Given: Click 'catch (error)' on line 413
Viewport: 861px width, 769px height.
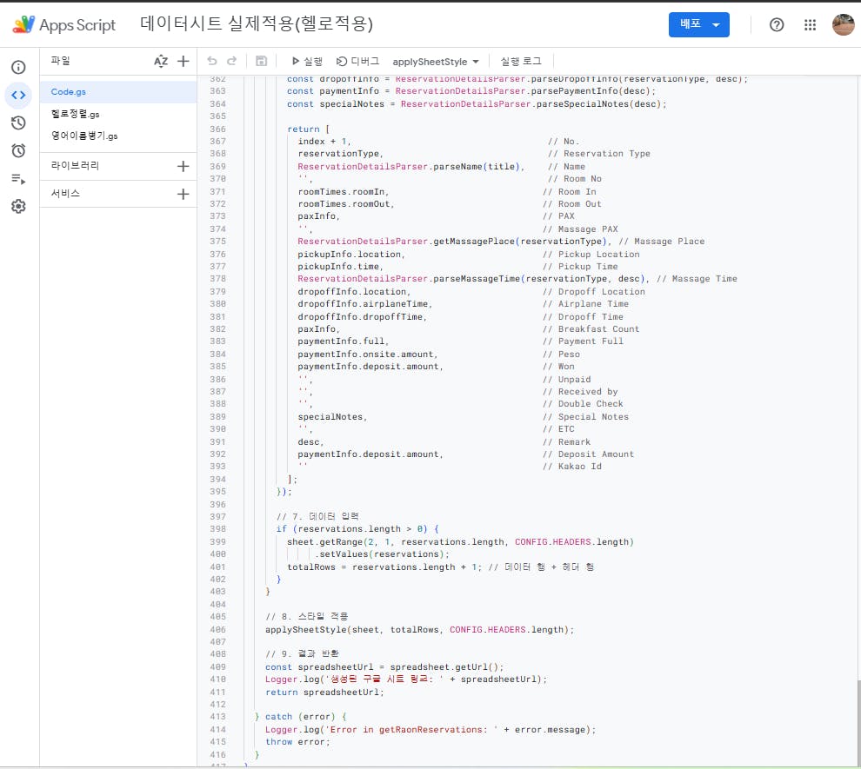Looking at the screenshot, I should [300, 716].
